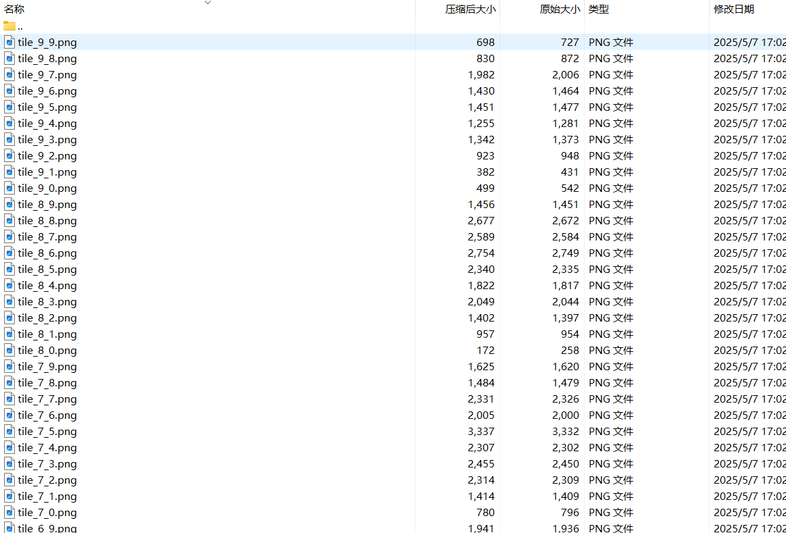Click the PNG icon of tile_9_9.png
This screenshot has width=786, height=533.
(x=9, y=43)
